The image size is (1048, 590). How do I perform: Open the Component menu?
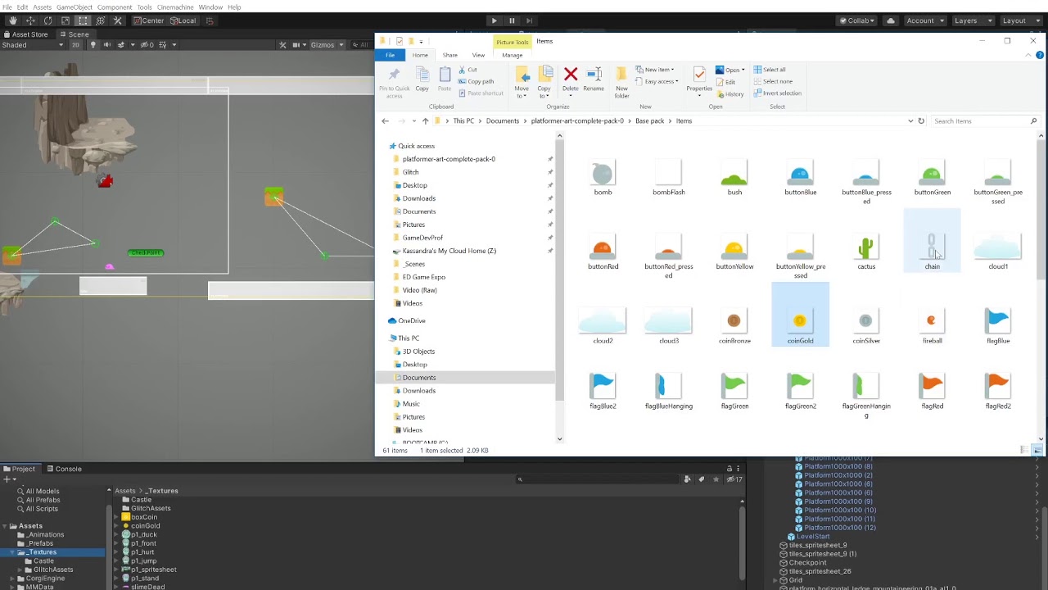[115, 7]
